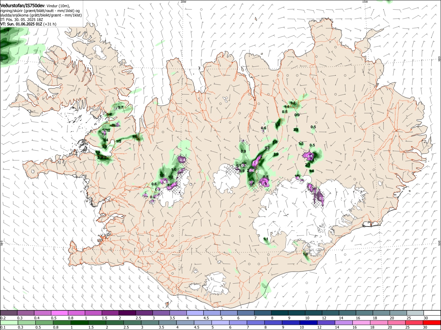Select the dark navy 10–12 rain swatch
The height and width of the screenshot is (330, 441).
308,323
